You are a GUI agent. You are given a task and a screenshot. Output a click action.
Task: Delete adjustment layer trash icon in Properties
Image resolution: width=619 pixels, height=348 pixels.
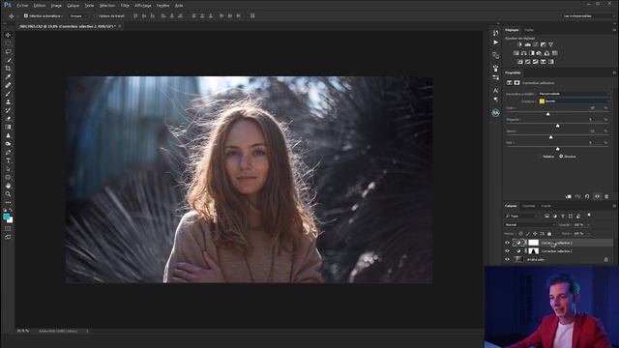(x=606, y=196)
